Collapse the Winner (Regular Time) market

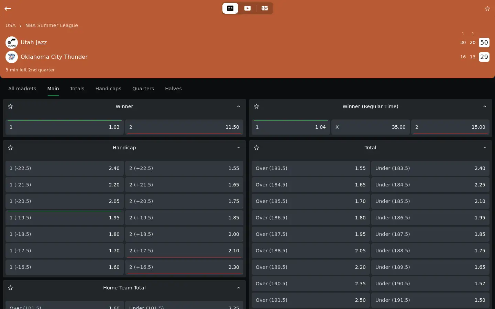point(485,106)
